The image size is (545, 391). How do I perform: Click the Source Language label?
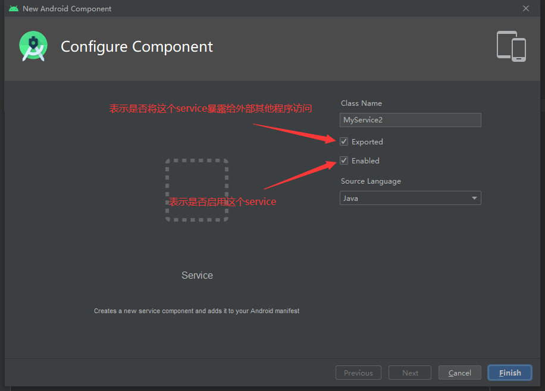(371, 181)
